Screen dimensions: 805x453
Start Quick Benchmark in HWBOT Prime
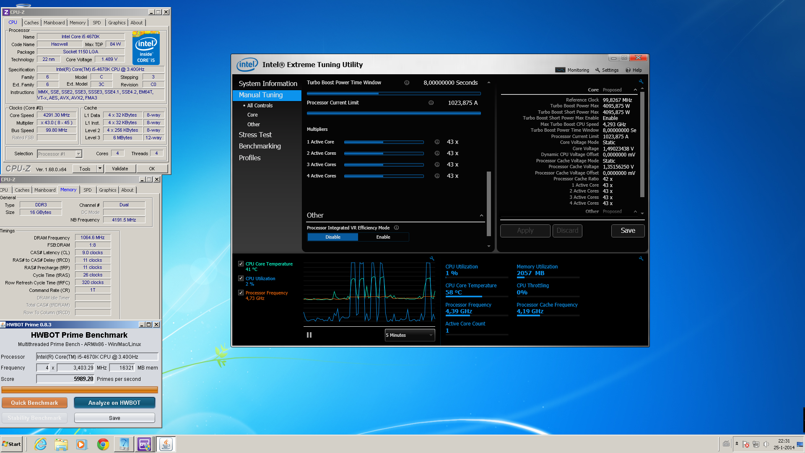click(34, 403)
